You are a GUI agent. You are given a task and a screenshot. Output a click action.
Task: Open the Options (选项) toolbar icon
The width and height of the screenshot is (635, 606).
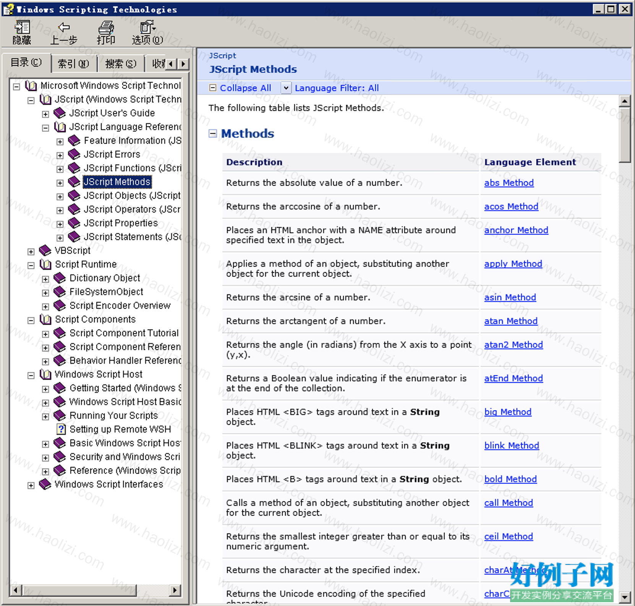(x=147, y=28)
